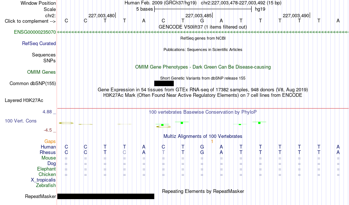
Task: Click the 'chr2:' base position label
Action: 50,15
